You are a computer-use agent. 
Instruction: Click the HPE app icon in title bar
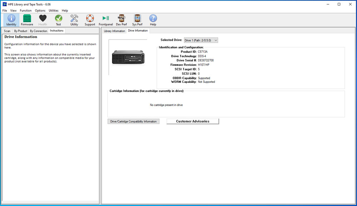(5, 4)
